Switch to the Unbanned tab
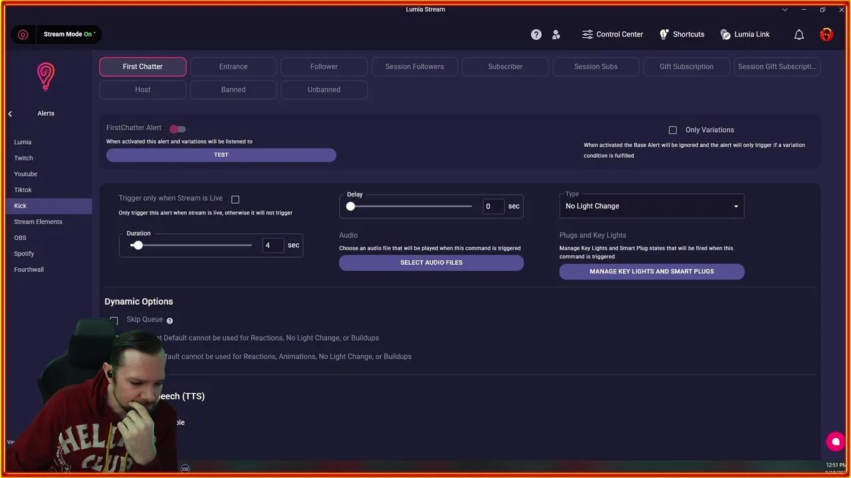 pyautogui.click(x=324, y=90)
